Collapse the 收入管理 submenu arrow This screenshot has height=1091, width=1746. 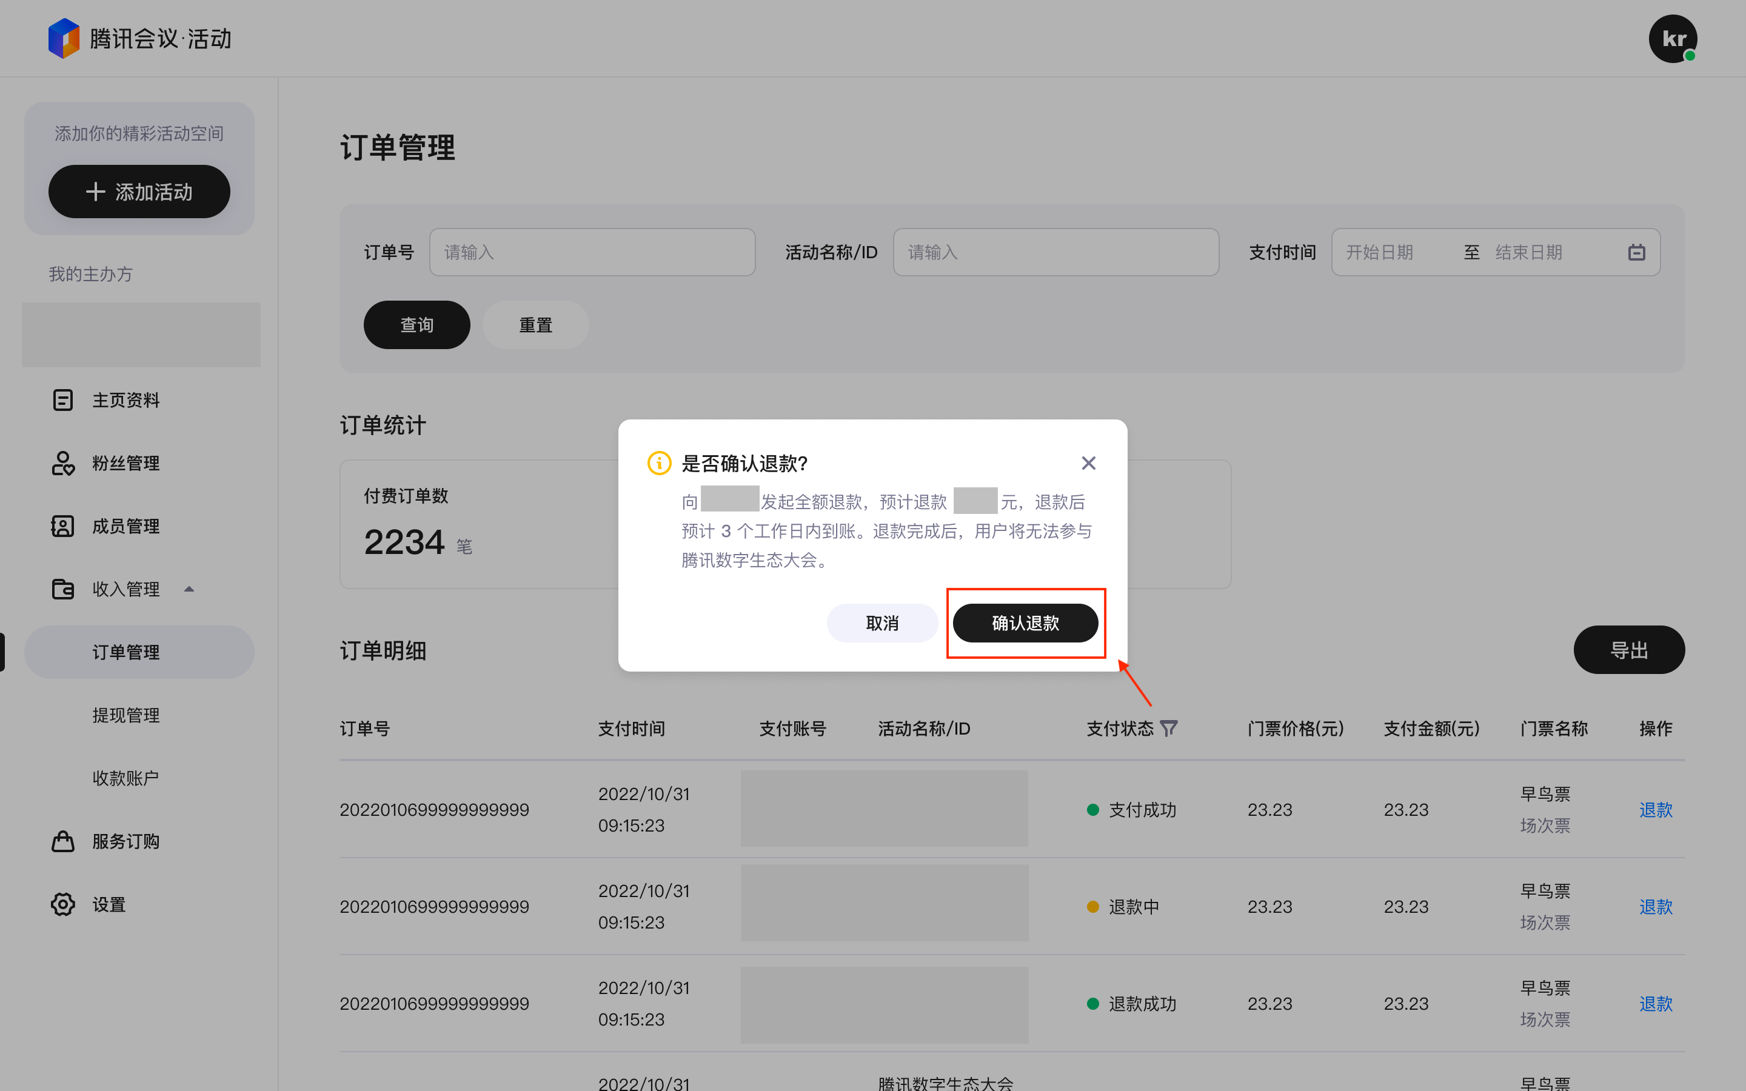click(189, 589)
